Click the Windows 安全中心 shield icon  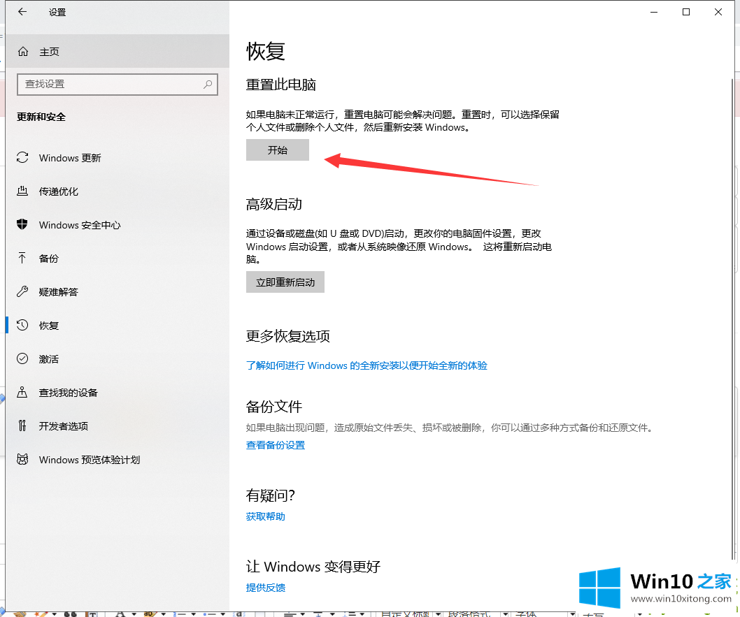(x=22, y=224)
